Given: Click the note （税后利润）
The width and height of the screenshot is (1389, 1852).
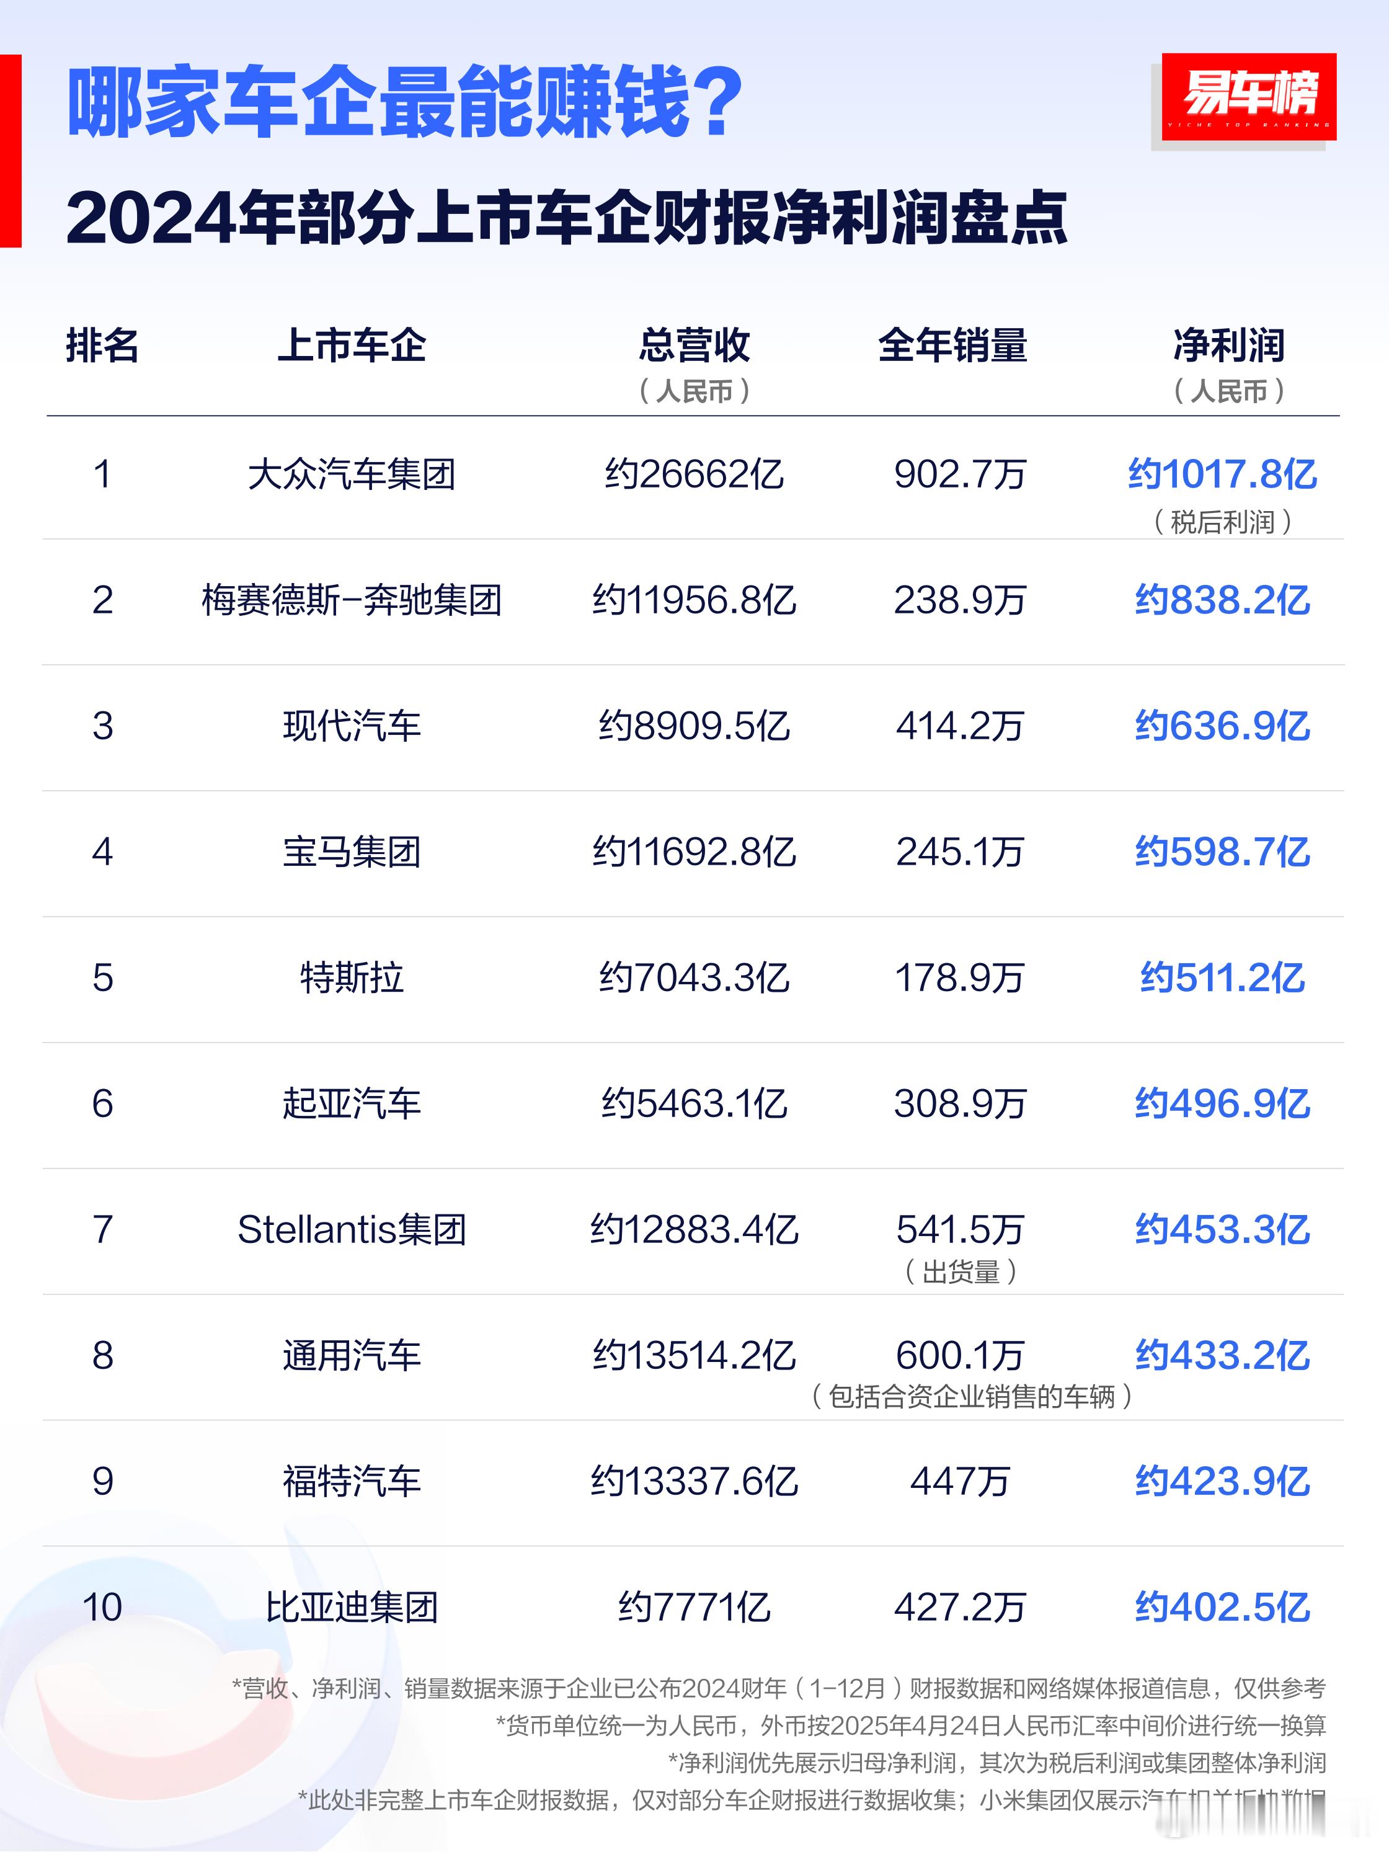Looking at the screenshot, I should pyautogui.click(x=1222, y=522).
